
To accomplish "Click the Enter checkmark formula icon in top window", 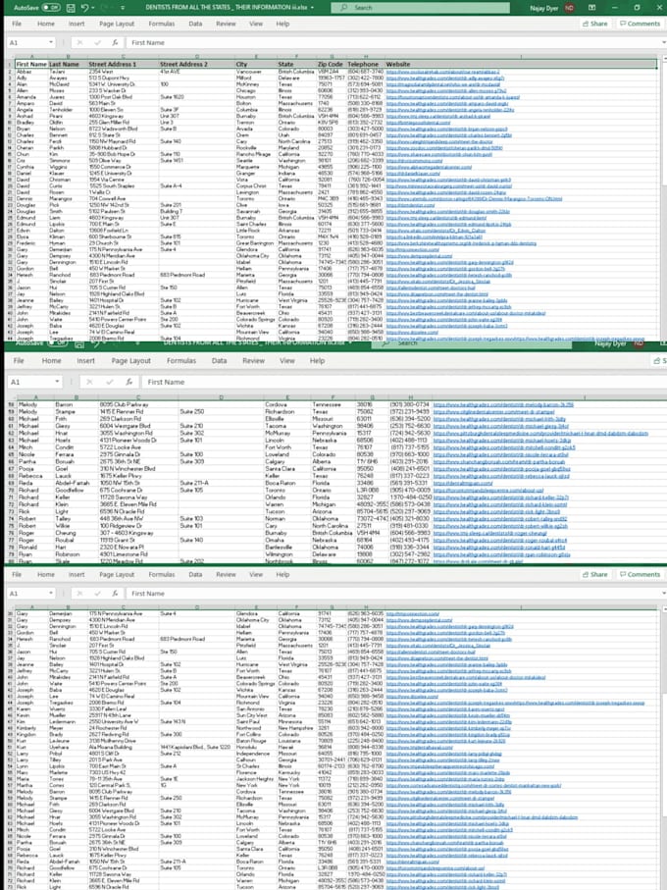I will point(97,42).
